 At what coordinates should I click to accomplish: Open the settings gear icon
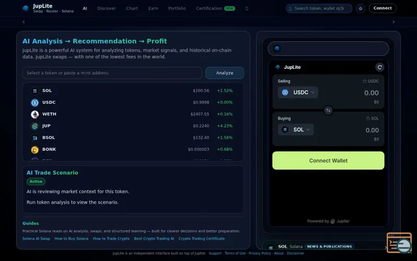[360, 8]
